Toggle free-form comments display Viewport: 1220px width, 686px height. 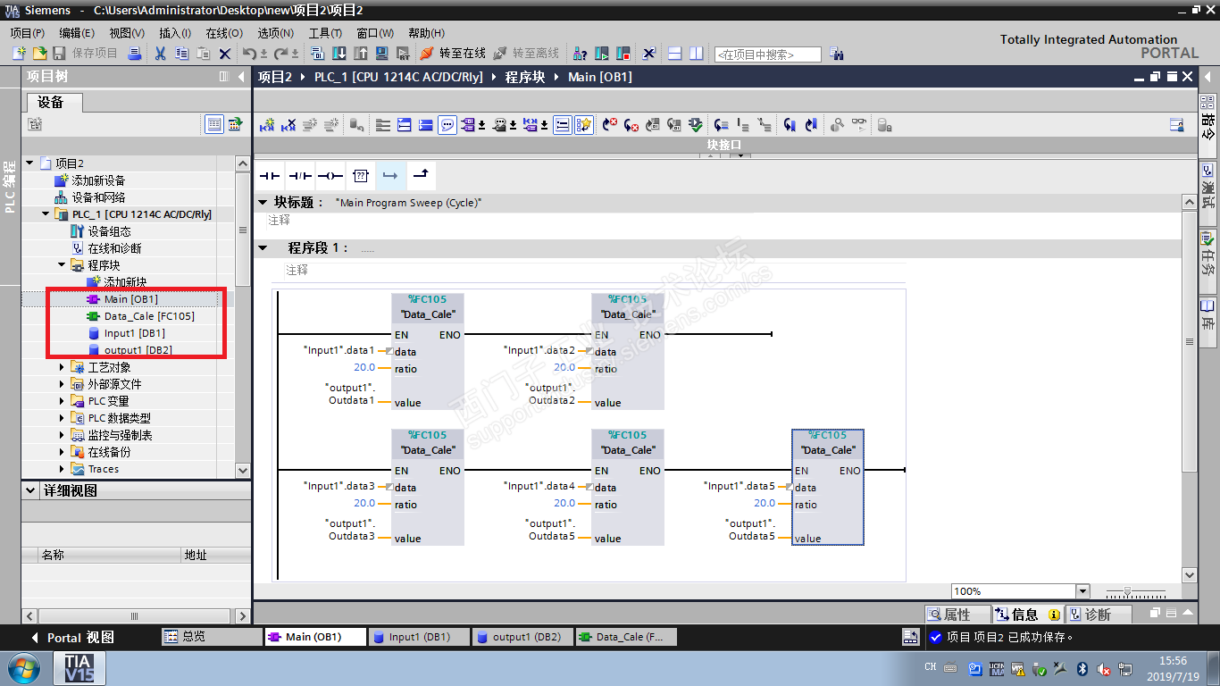(448, 125)
